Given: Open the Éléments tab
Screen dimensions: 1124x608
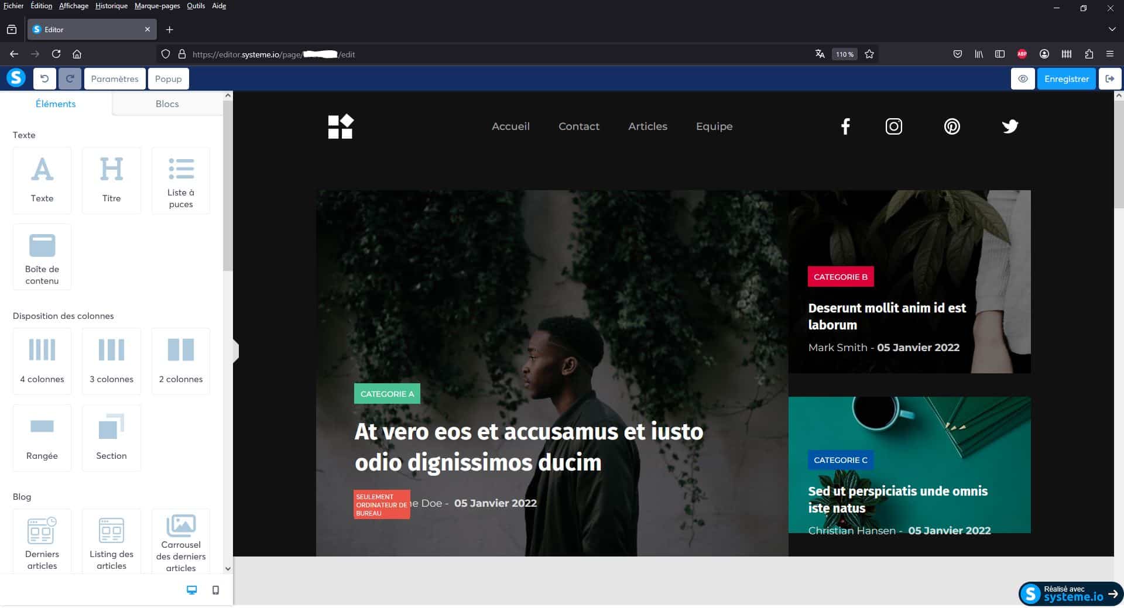Looking at the screenshot, I should 56,104.
